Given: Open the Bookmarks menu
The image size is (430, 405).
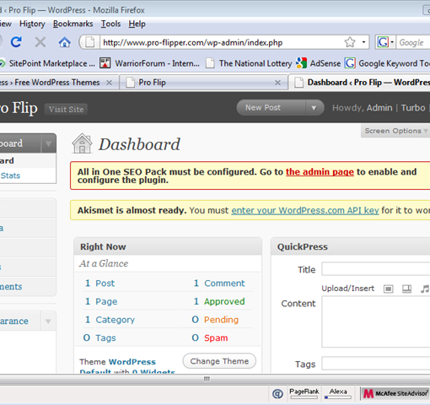Looking at the screenshot, I should 73,24.
